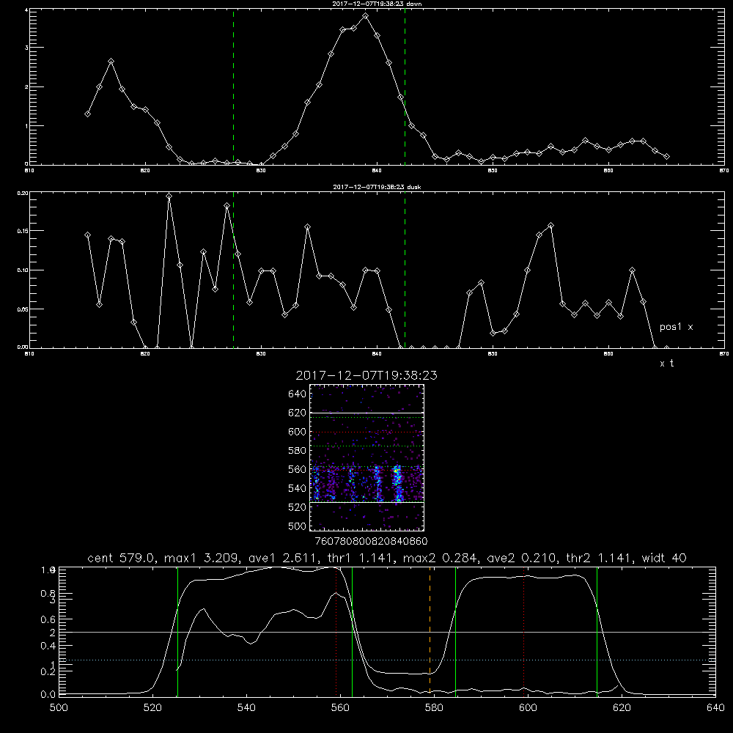Viewport: 733px width, 733px height.
Task: Click the orange dashed center line in bottom plot
Action: pos(430,630)
